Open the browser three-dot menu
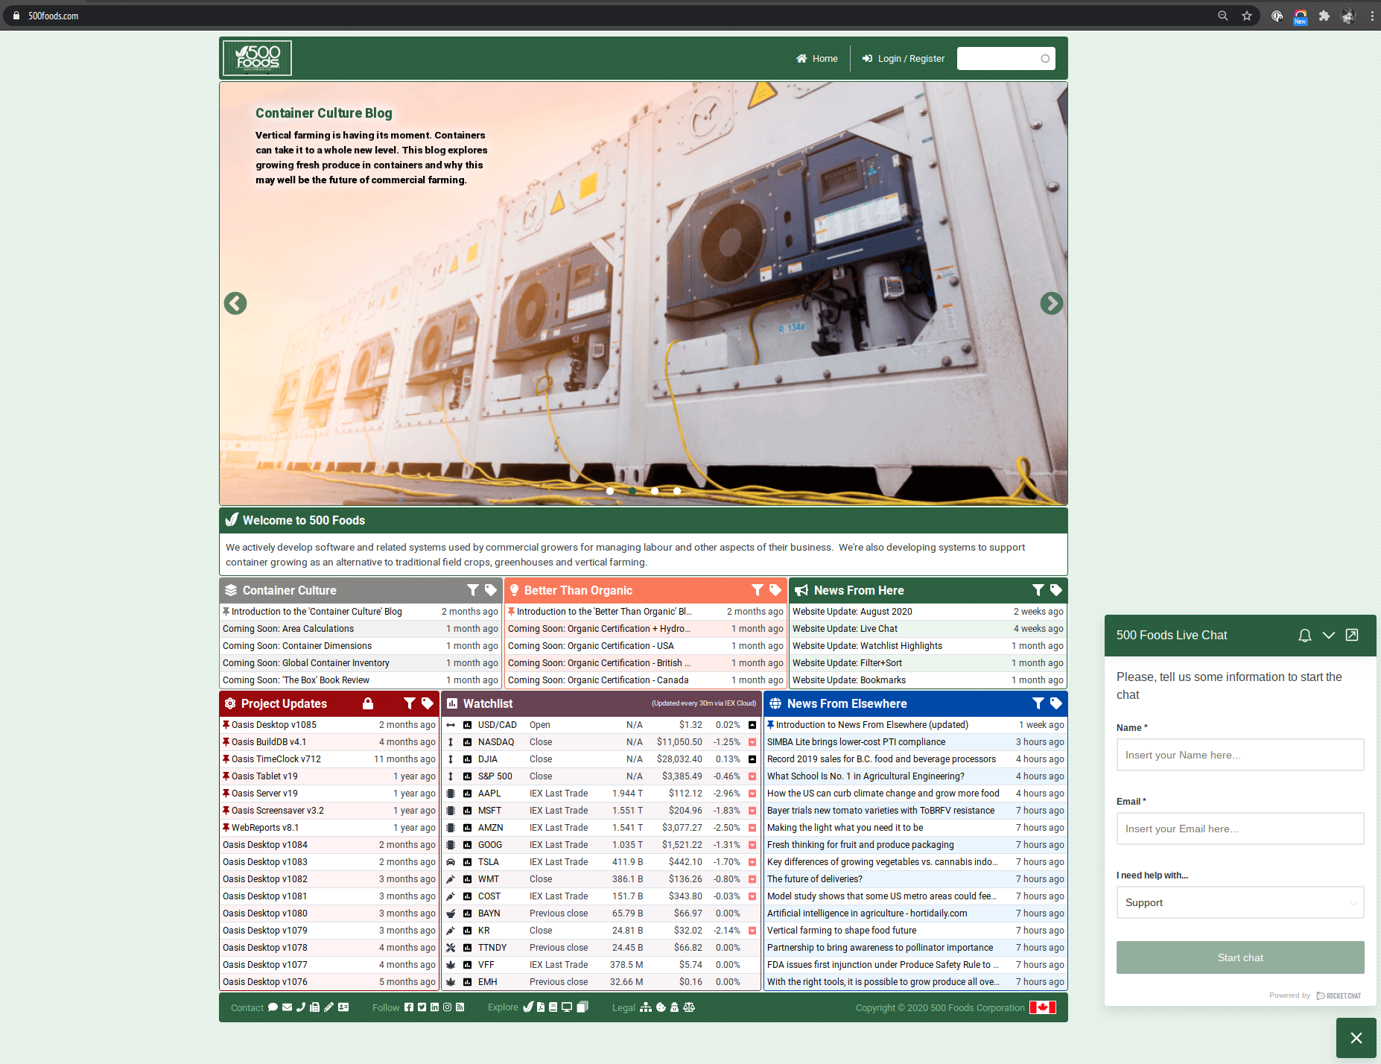This screenshot has width=1381, height=1064. tap(1372, 16)
